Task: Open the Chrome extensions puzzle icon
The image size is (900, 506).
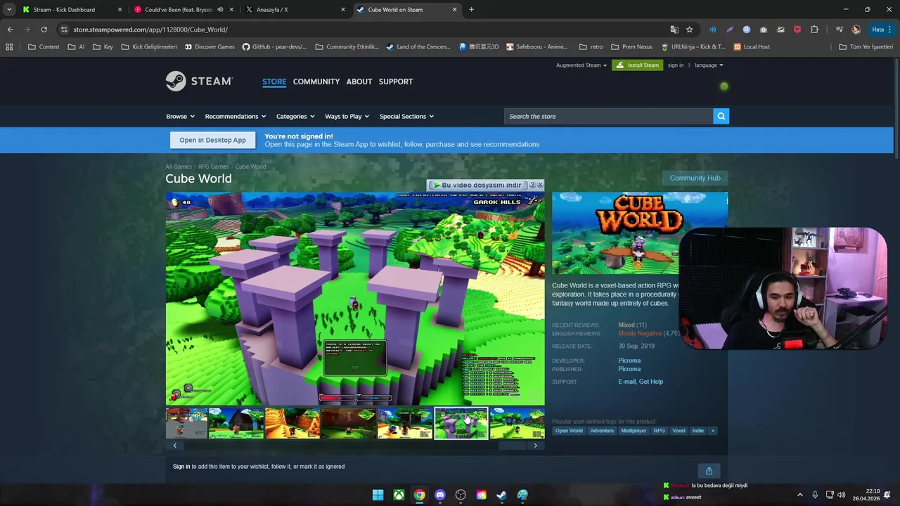Action: click(814, 30)
